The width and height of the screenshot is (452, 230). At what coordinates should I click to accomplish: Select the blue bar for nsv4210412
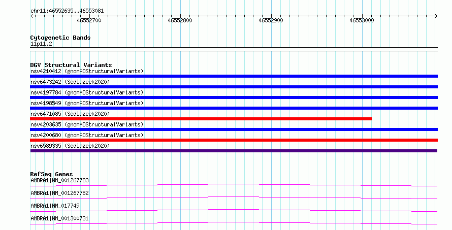234,76
